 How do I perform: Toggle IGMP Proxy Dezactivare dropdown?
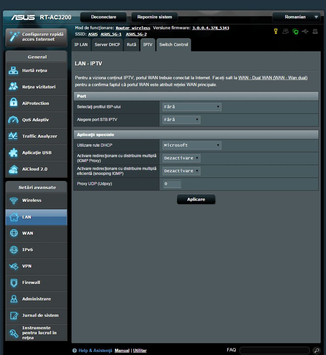tap(181, 158)
